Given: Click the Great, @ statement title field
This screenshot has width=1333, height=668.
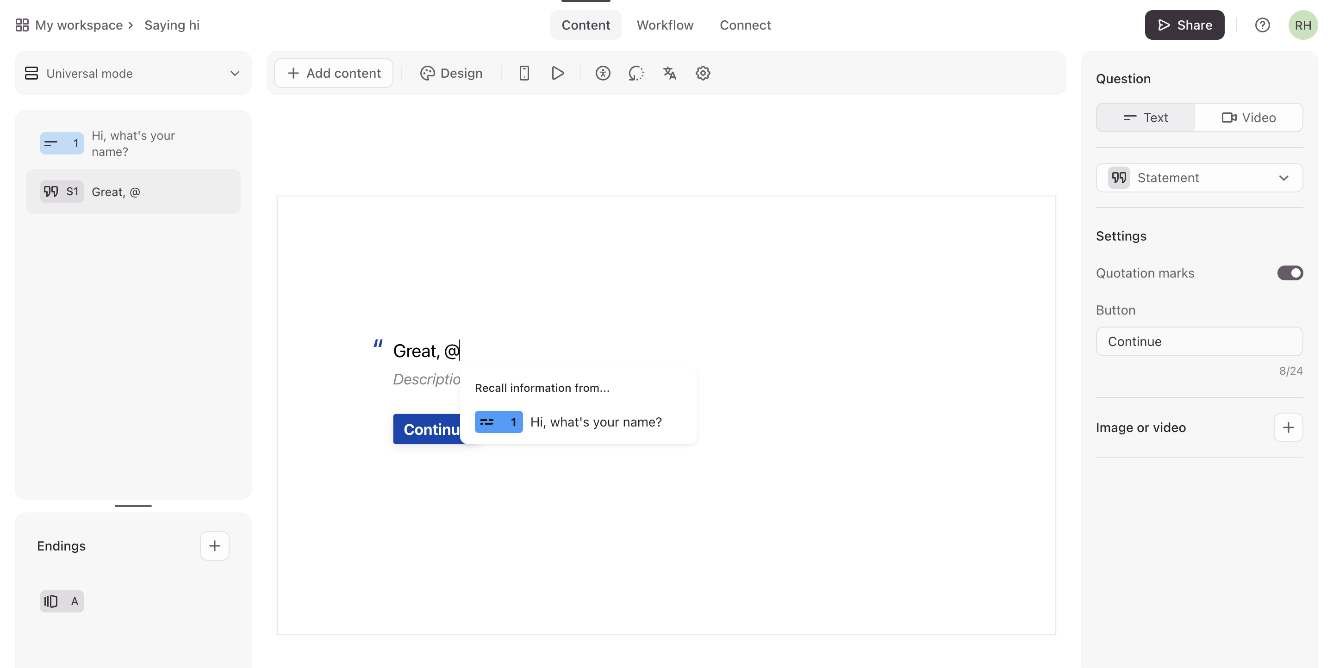Looking at the screenshot, I should pos(426,351).
